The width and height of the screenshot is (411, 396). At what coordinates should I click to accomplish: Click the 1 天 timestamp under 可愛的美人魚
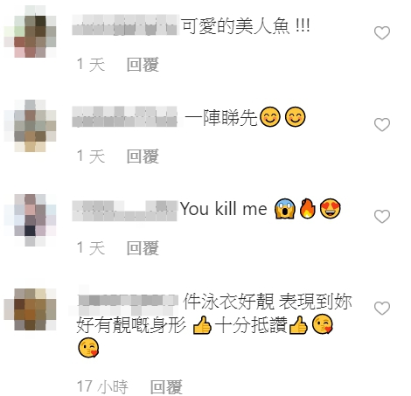(x=91, y=65)
